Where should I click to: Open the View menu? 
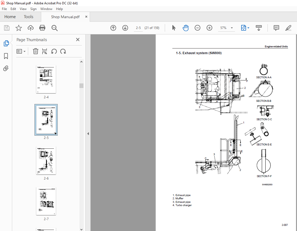point(23,9)
